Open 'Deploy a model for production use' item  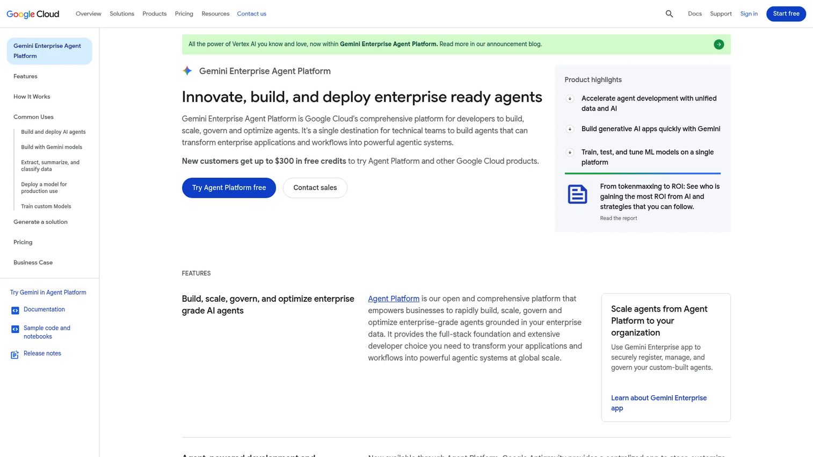[44, 187]
